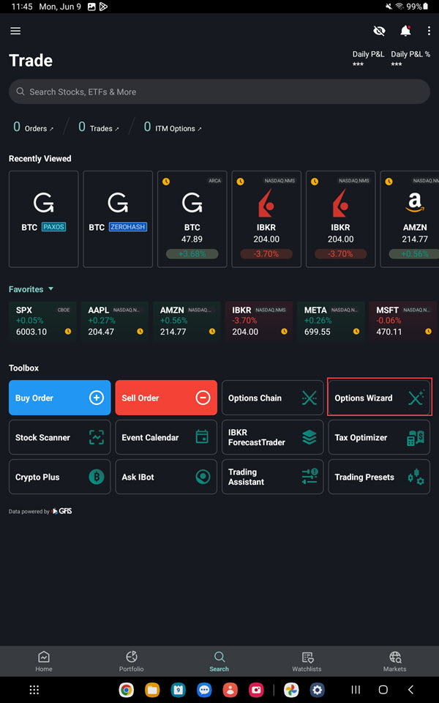
Task: Select the SPX favorites tile
Action: 42,321
